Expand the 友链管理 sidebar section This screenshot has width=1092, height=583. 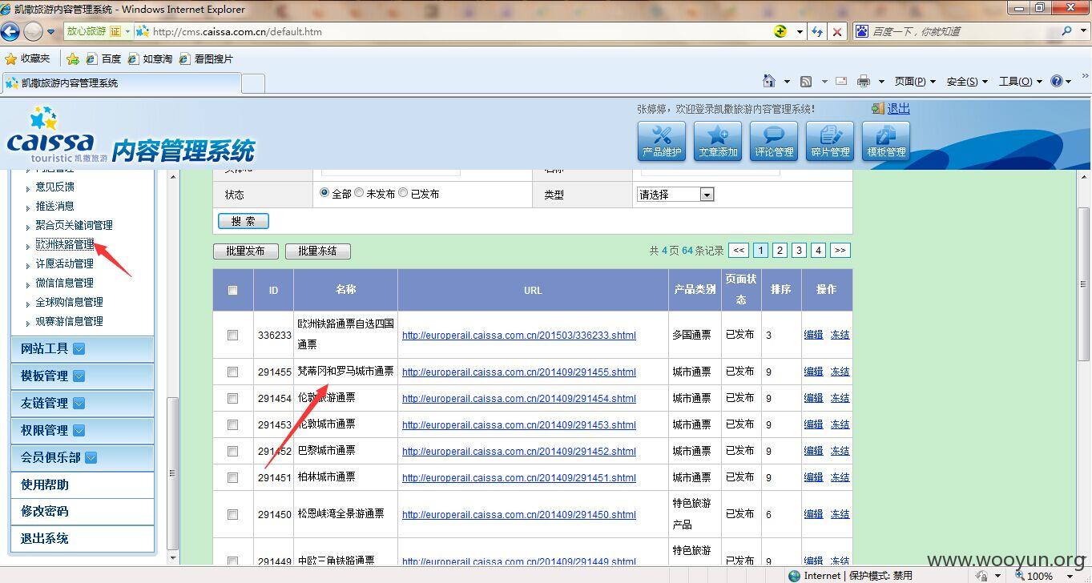pos(79,403)
